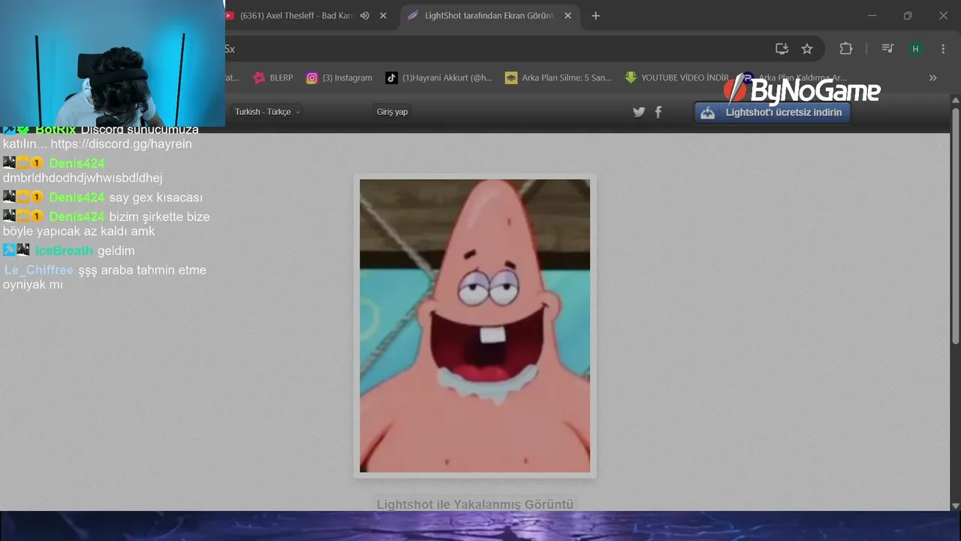Viewport: 961px width, 541px height.
Task: Bookmark this page with the star icon
Action: [807, 49]
